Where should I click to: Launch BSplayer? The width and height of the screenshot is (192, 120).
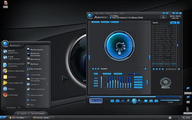9,89
